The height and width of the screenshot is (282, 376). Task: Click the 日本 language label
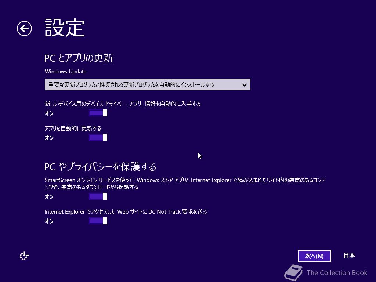[x=349, y=256]
